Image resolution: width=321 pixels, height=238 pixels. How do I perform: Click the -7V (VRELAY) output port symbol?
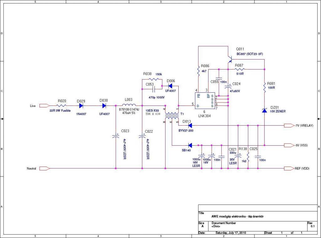(x=289, y=126)
